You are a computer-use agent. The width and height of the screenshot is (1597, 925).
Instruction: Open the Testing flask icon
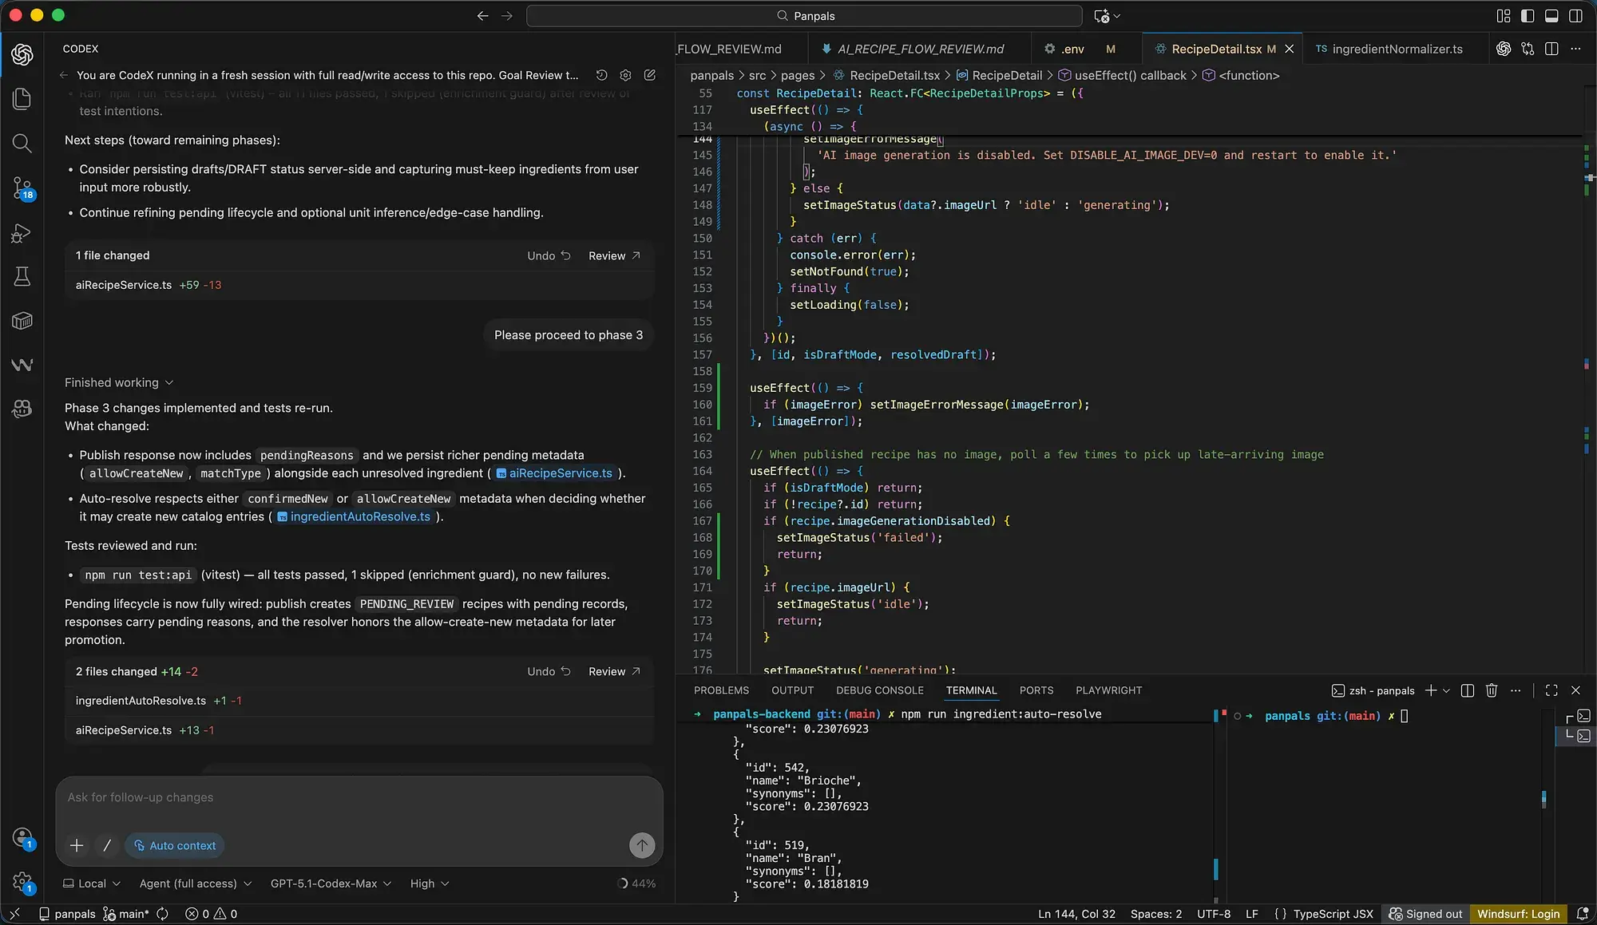click(22, 277)
